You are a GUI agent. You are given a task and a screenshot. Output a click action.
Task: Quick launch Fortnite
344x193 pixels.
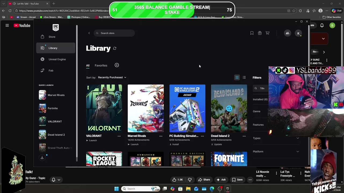coord(56,108)
